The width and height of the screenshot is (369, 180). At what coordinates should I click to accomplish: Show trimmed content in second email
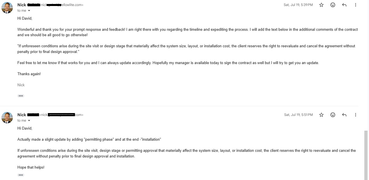point(21,175)
